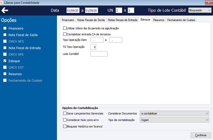The height and width of the screenshot is (140, 213).
Task: Check the CMCV NFE option
Action: [5, 54]
